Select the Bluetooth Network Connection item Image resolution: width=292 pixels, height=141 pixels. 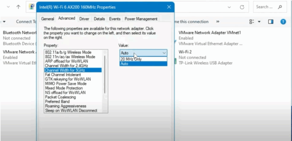[x=20, y=38]
